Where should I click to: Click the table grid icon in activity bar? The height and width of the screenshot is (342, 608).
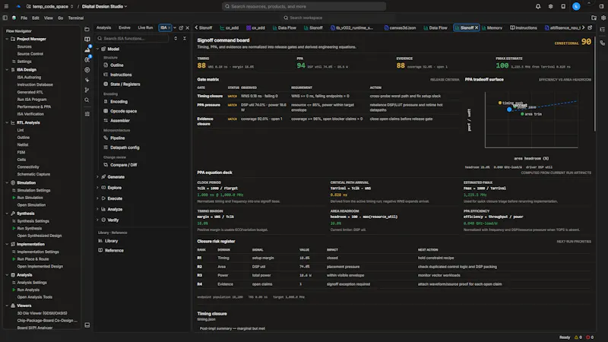coord(87,114)
